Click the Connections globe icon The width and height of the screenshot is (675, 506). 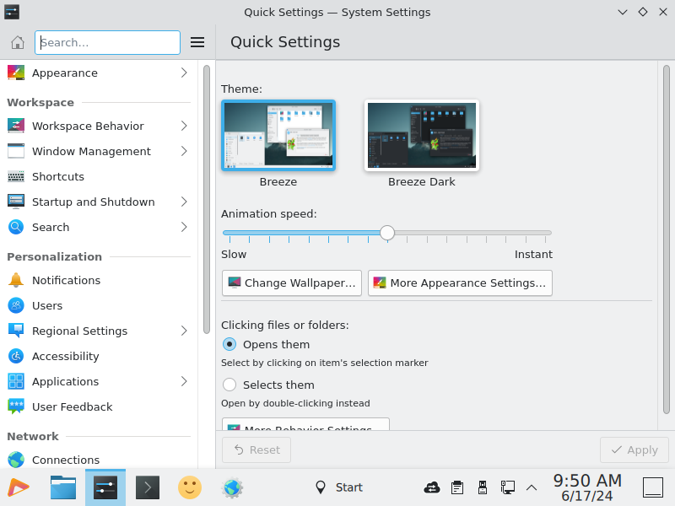[16, 460]
